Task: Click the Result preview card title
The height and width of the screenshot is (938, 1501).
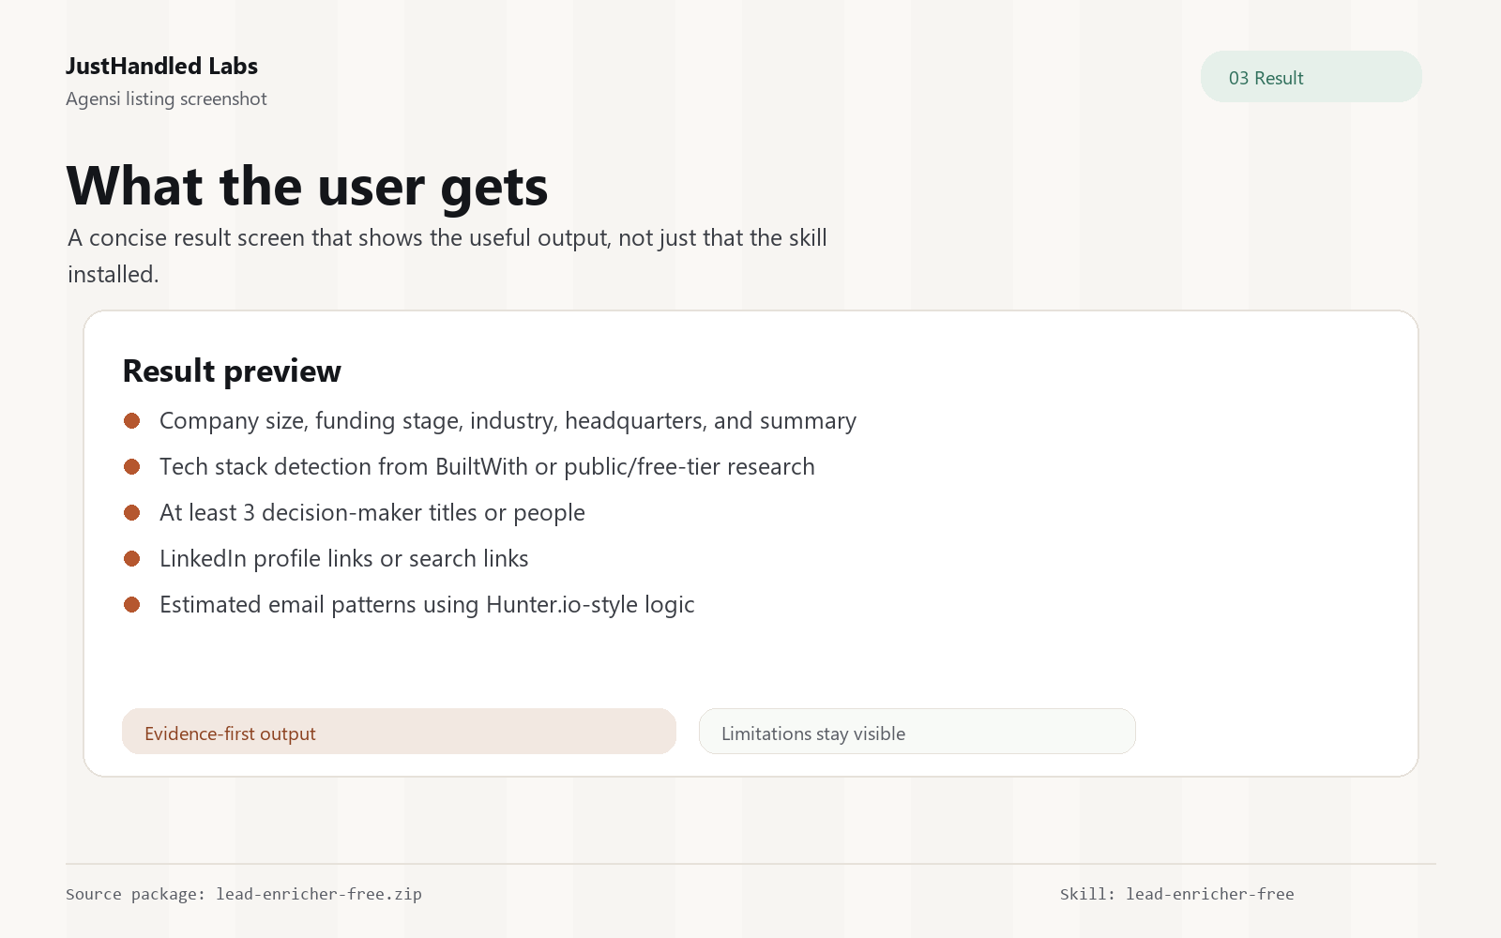Action: pyautogui.click(x=232, y=371)
